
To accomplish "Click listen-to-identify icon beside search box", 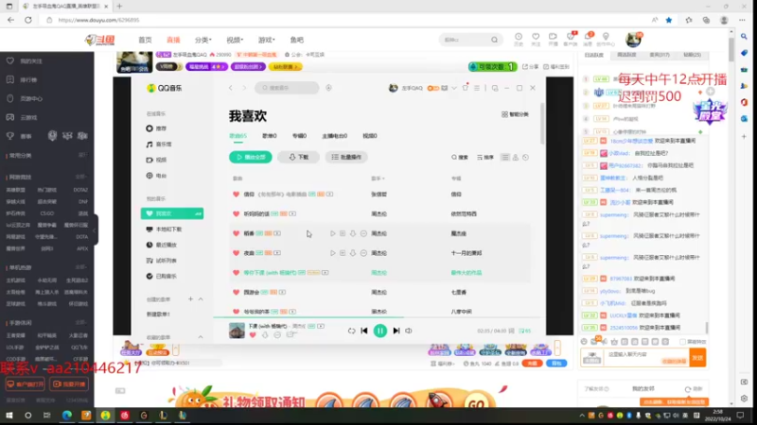I will (328, 88).
